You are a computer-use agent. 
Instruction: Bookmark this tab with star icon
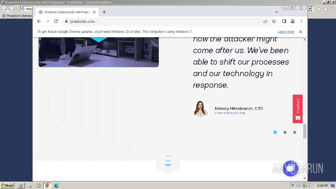click(274, 22)
